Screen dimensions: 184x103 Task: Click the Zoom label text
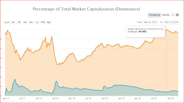tap(7, 22)
